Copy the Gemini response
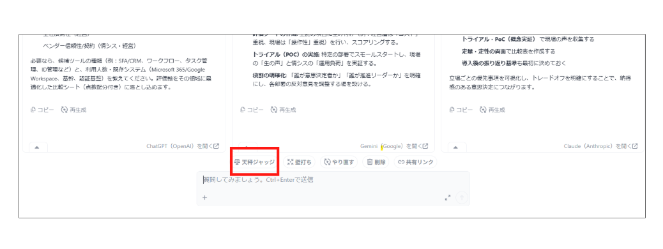This screenshot has height=249, width=663. tap(252, 110)
